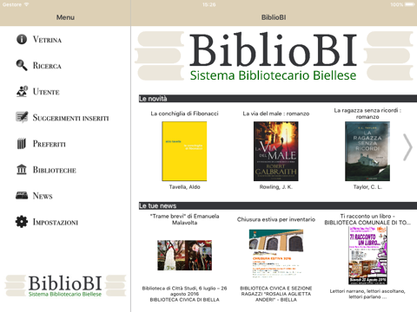Open the Trame brevi news image
Viewport: 417px width, 312px height.
(184, 256)
